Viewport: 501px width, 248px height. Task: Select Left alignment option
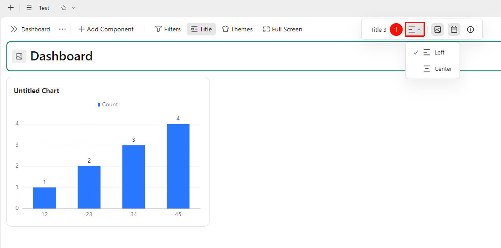point(433,53)
